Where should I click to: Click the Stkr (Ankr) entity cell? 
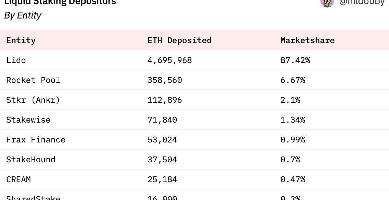pyautogui.click(x=33, y=100)
